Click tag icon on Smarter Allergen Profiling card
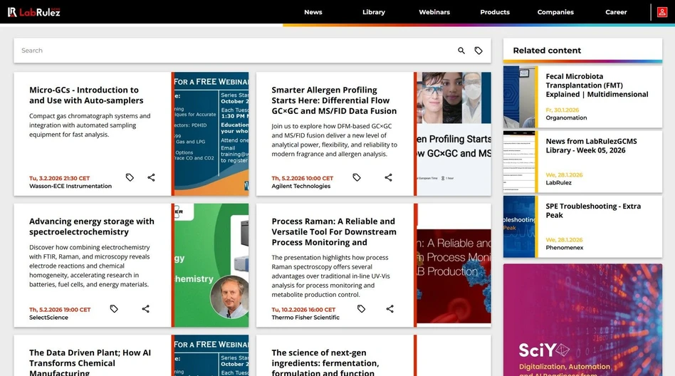 coord(357,177)
